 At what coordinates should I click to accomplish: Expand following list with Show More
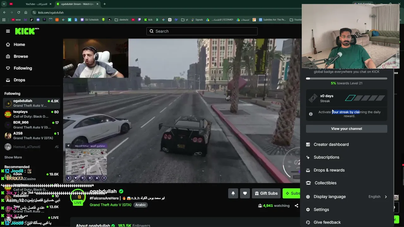[x=13, y=157]
